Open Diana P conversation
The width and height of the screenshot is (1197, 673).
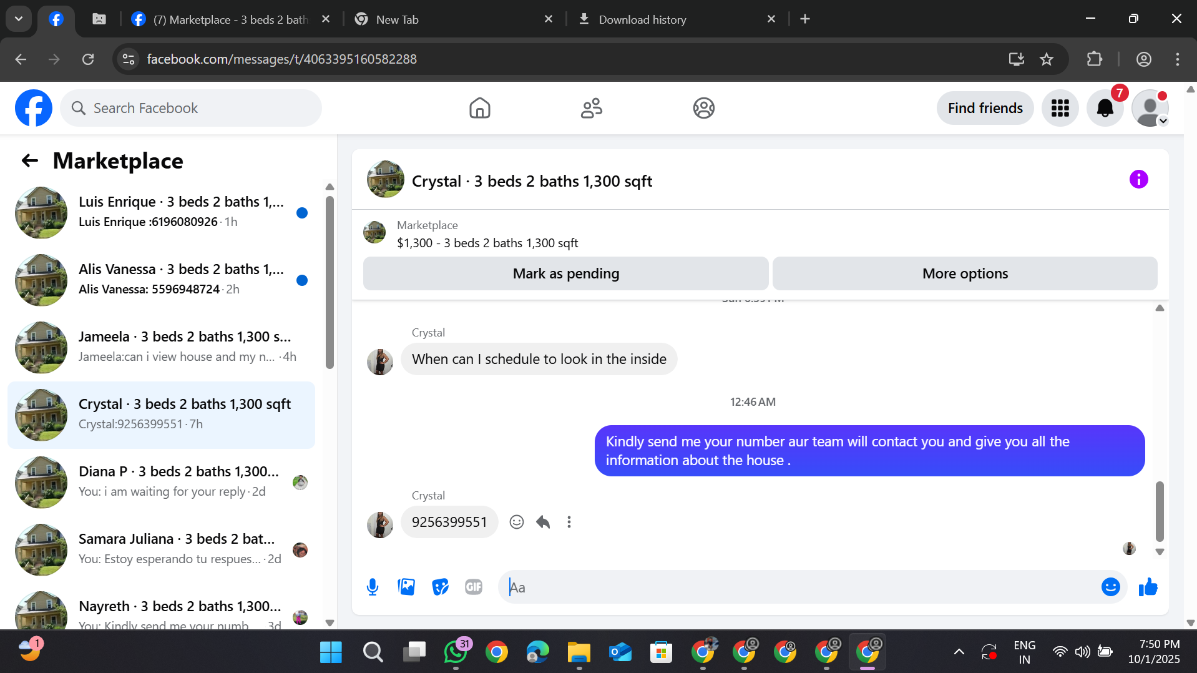point(161,482)
